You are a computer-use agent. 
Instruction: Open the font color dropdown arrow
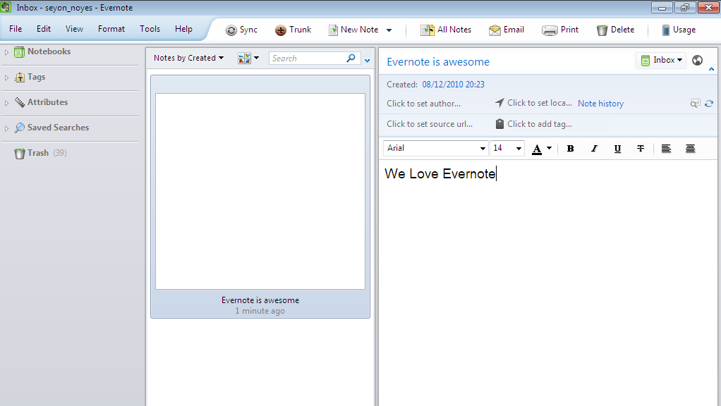(x=549, y=148)
